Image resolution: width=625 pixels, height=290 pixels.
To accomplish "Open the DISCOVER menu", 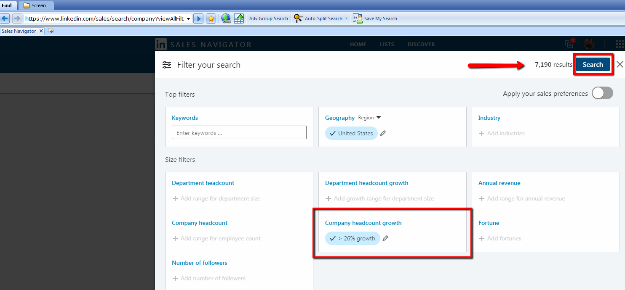I will click(x=421, y=44).
